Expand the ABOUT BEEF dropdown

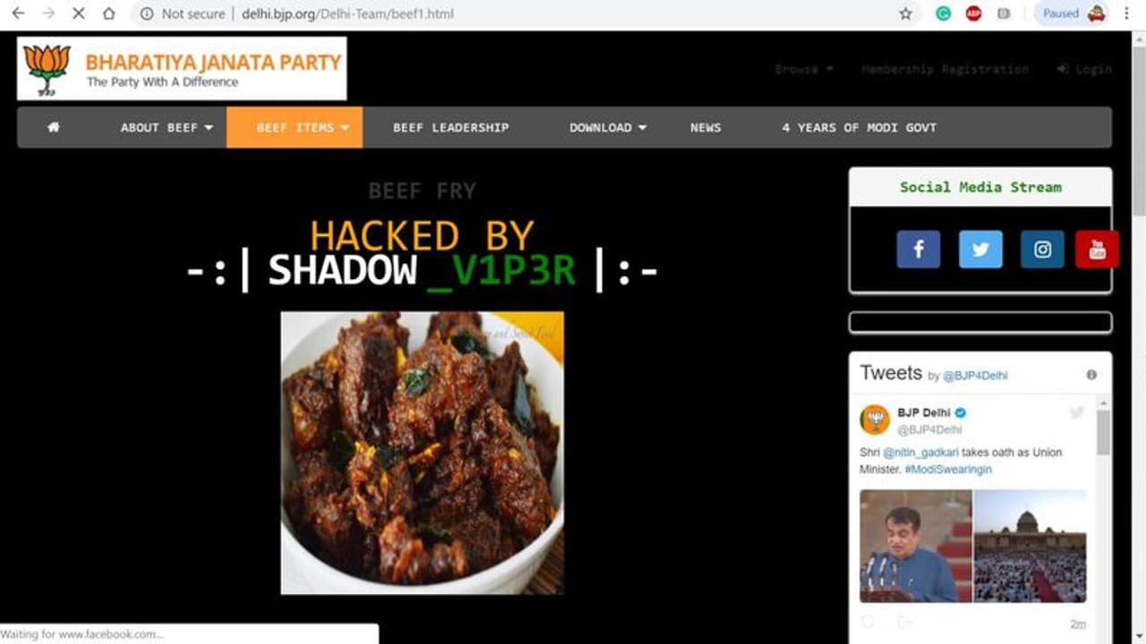click(167, 127)
